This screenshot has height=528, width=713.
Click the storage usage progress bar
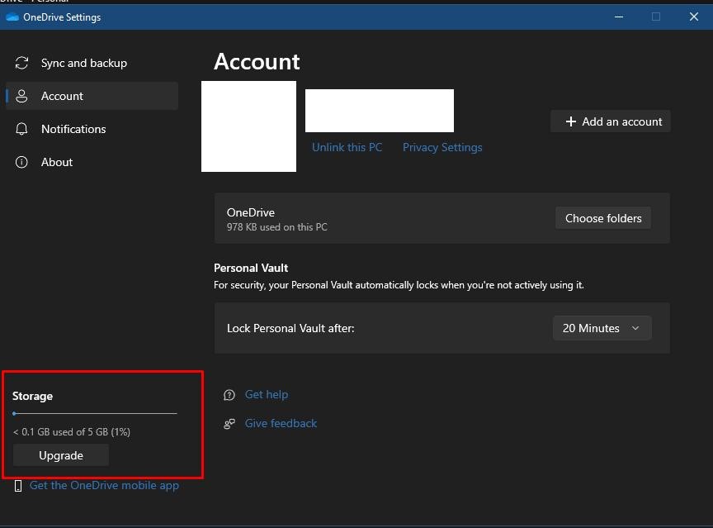[x=95, y=413]
